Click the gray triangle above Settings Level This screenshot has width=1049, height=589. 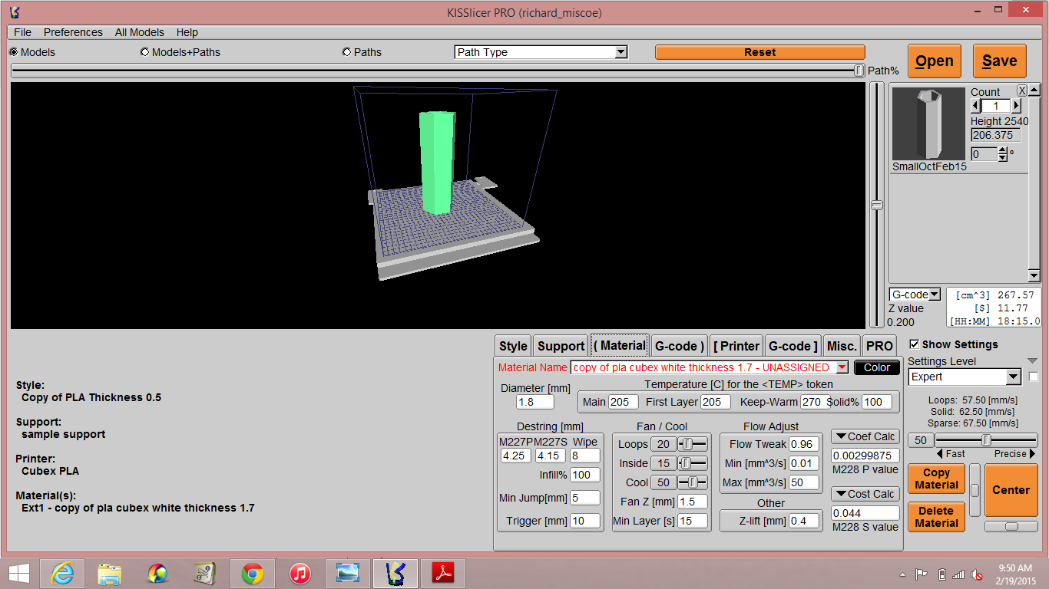[x=1032, y=361]
